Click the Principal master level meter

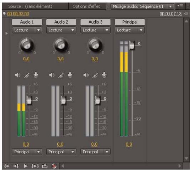point(124,89)
